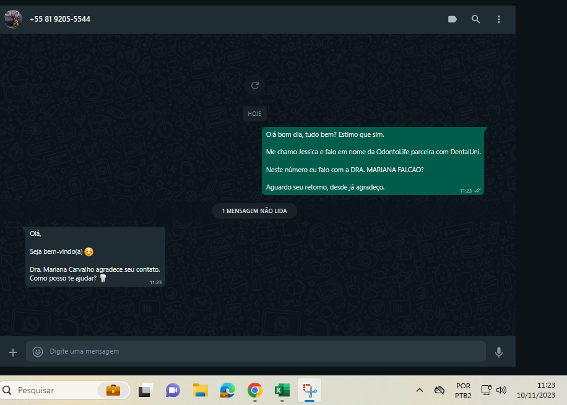Open File Explorer from the taskbar
The width and height of the screenshot is (567, 405).
pos(200,390)
